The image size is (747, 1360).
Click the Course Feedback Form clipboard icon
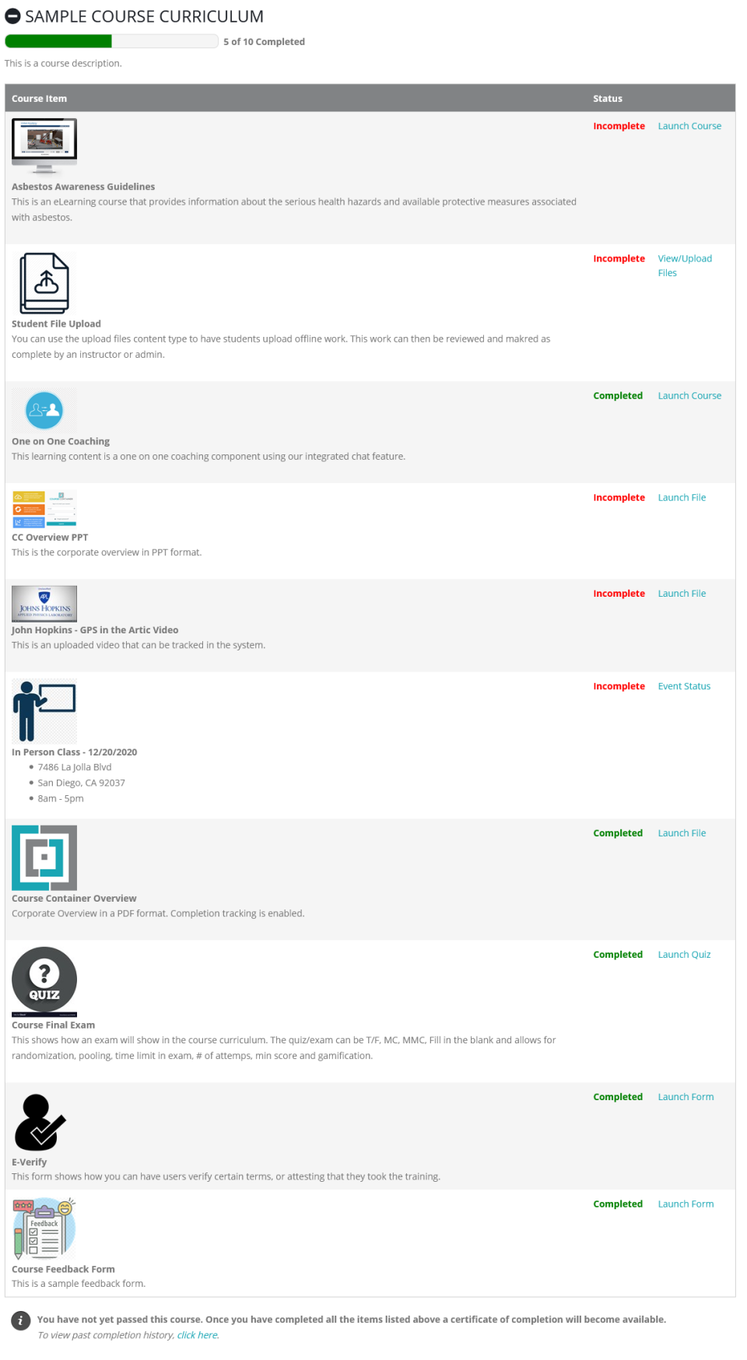point(44,1229)
